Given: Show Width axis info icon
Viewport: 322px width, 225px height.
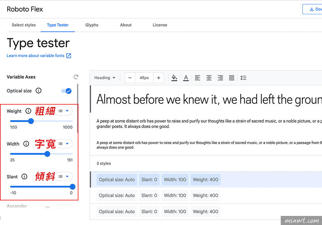Looking at the screenshot, I should pyautogui.click(x=26, y=144).
